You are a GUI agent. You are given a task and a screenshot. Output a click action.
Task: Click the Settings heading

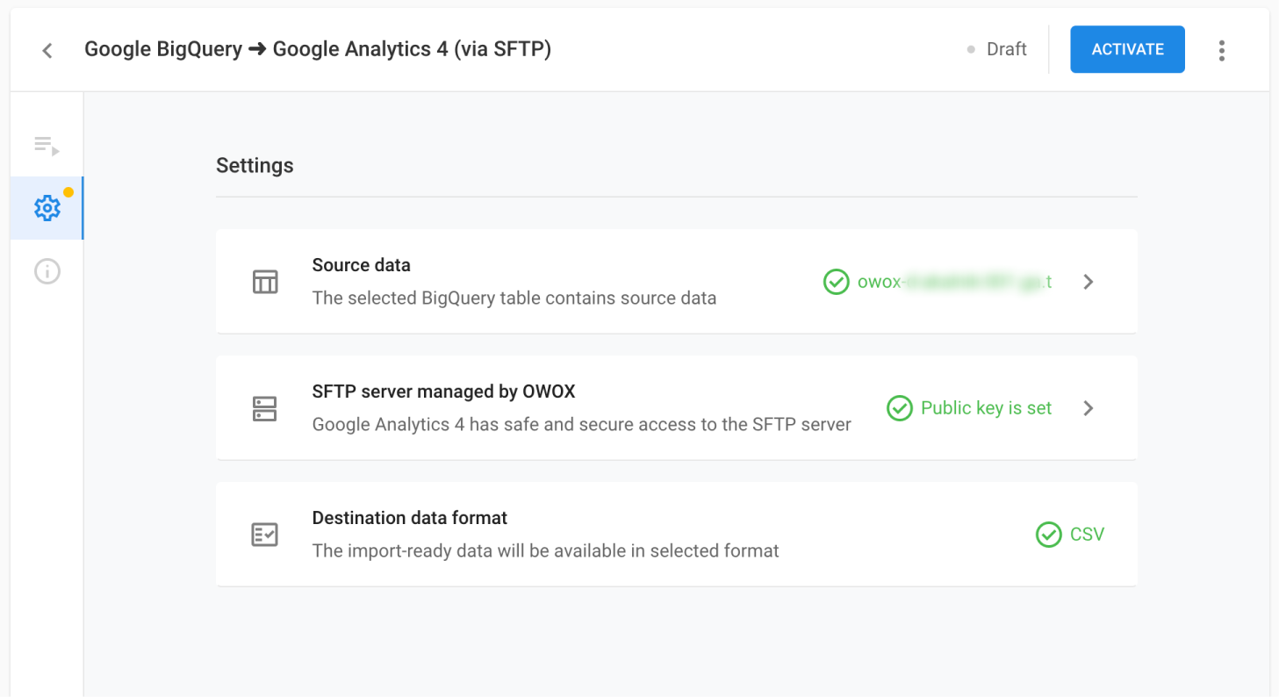[255, 165]
